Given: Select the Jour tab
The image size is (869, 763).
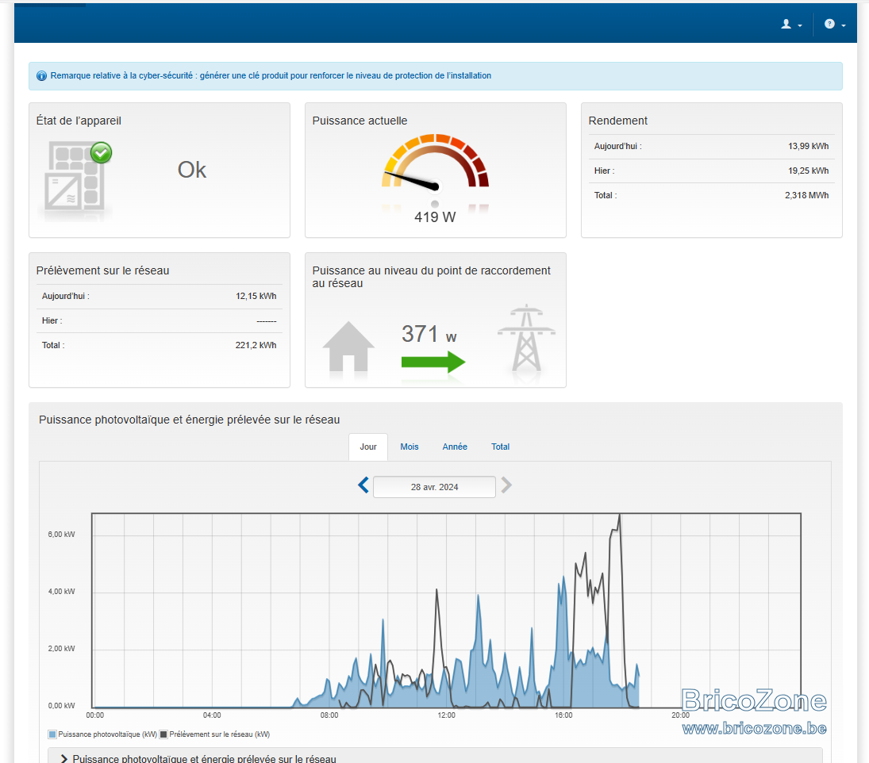Looking at the screenshot, I should point(368,447).
